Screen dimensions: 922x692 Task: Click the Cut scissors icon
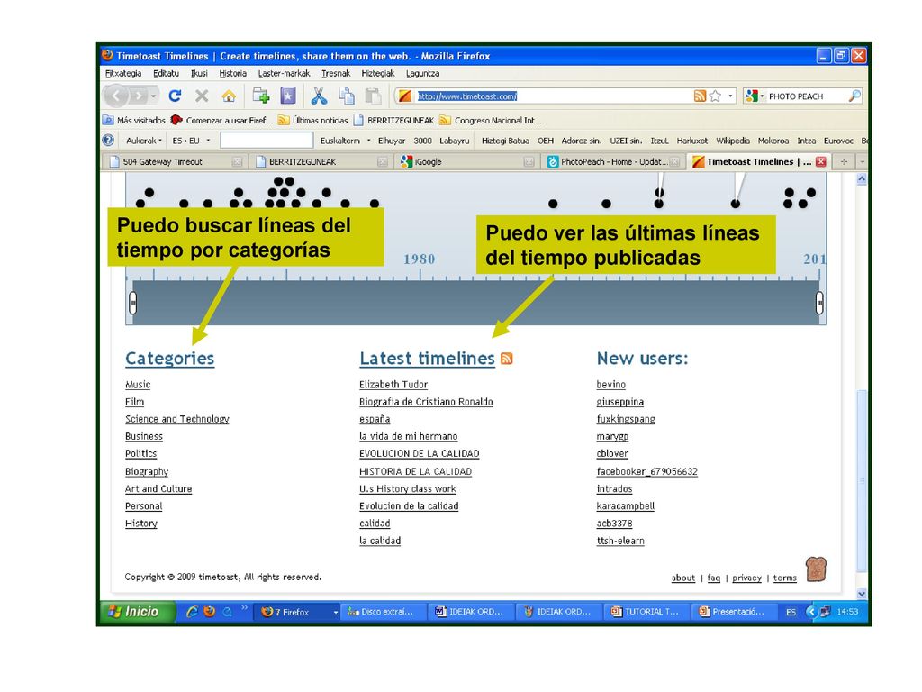(319, 96)
